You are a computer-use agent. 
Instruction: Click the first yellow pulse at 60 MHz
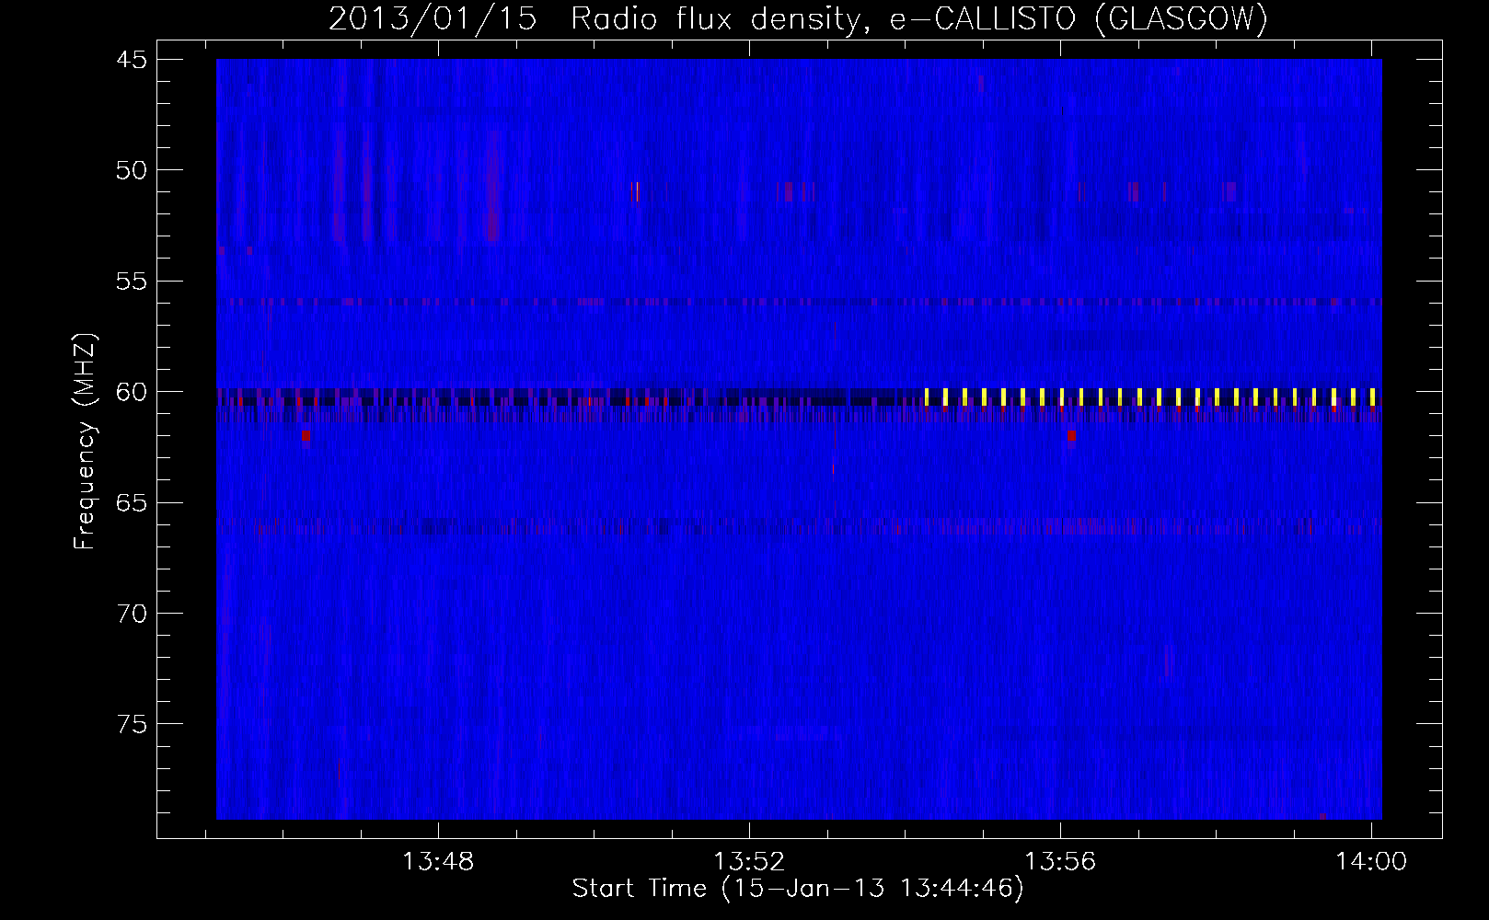pos(927,397)
